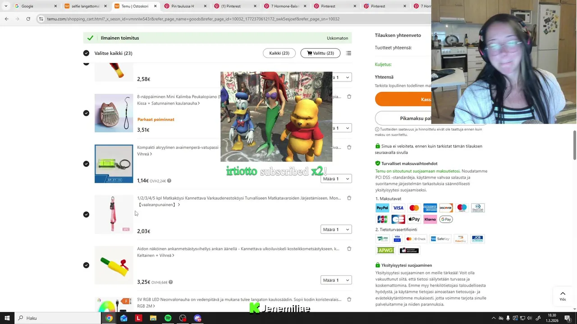This screenshot has width=577, height=324.
Task: Open Määrä dropdown for the 1,14€ keyring
Action: click(336, 179)
